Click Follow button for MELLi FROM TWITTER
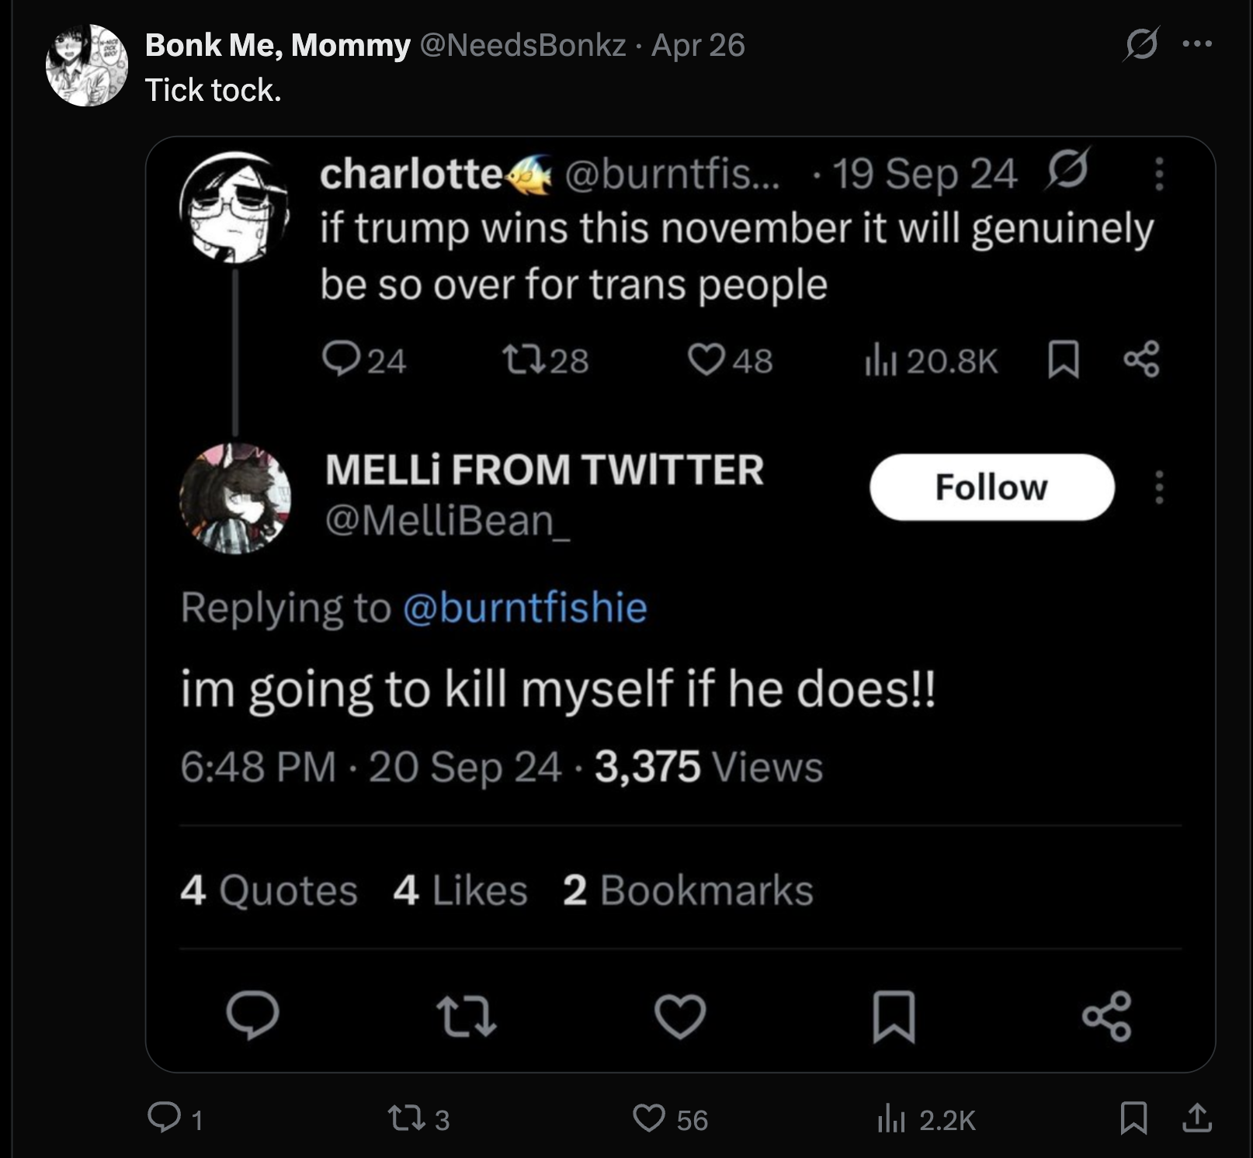Image resolution: width=1253 pixels, height=1158 pixels. (992, 487)
